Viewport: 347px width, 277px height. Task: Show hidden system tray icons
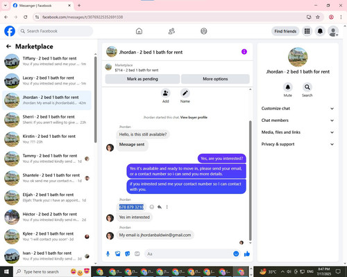pos(282,271)
